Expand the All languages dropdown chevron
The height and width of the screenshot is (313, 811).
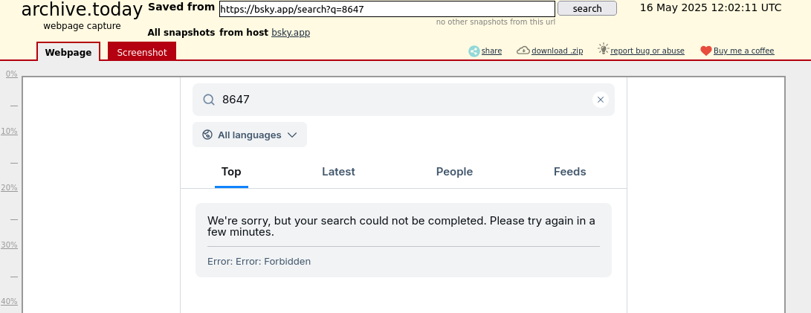(291, 135)
